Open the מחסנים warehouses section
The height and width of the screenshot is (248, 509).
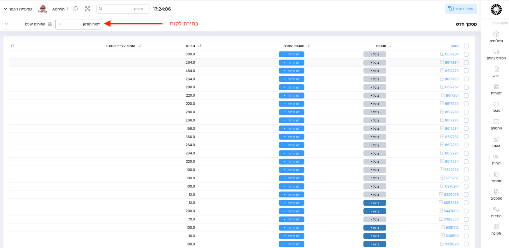click(x=496, y=125)
